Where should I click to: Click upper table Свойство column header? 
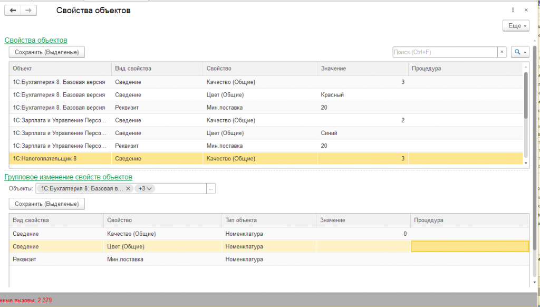259,69
